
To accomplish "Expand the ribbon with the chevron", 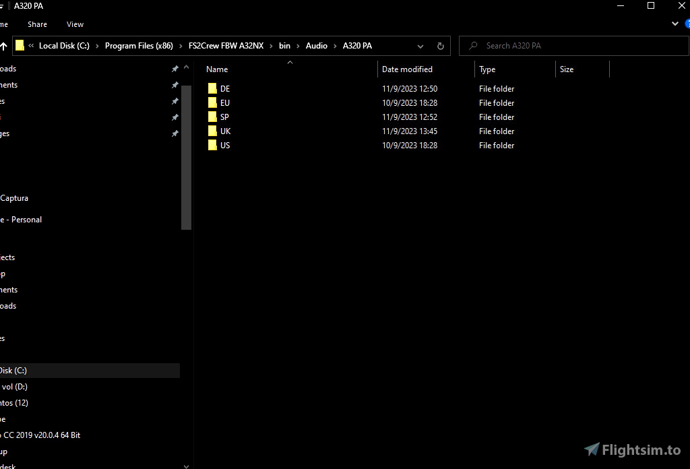I will pos(675,24).
